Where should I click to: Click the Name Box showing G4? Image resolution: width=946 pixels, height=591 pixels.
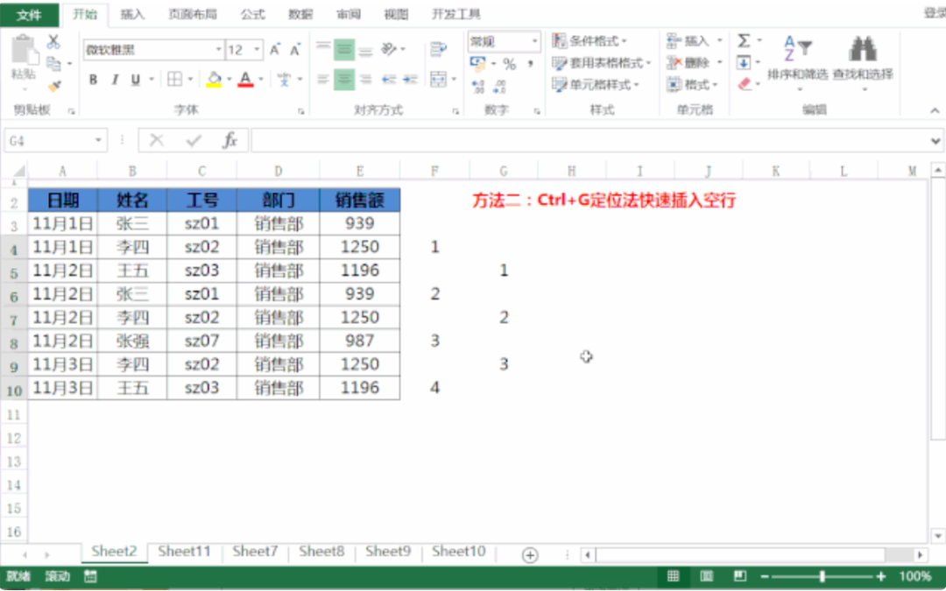pos(55,140)
